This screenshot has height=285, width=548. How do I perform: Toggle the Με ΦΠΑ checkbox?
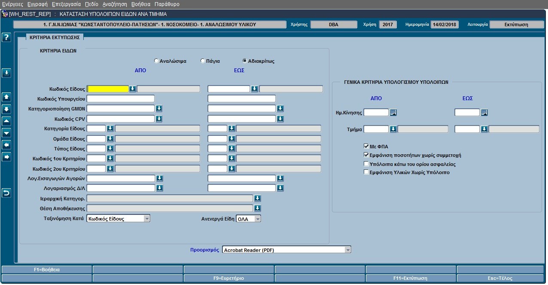(366, 147)
